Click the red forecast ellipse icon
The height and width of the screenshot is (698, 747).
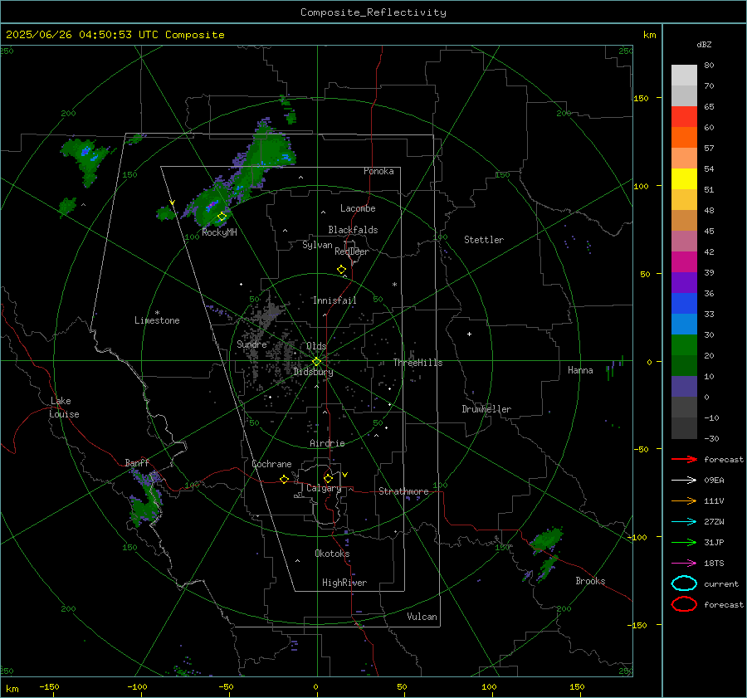pyautogui.click(x=684, y=604)
